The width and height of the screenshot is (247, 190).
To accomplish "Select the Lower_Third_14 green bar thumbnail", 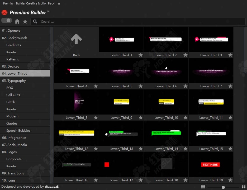I will (x=166, y=133).
